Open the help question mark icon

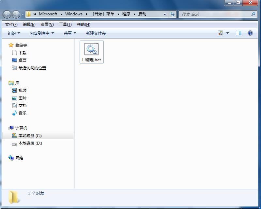[x=250, y=33]
